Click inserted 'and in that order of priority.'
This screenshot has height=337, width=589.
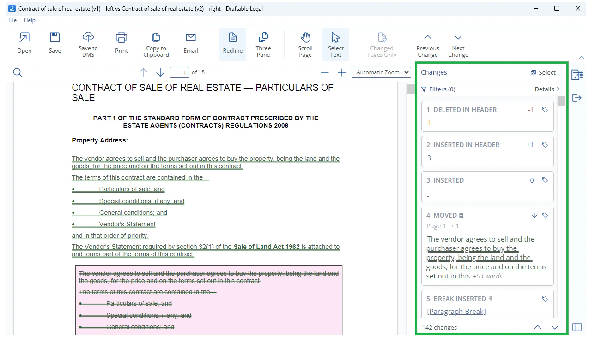click(x=110, y=236)
